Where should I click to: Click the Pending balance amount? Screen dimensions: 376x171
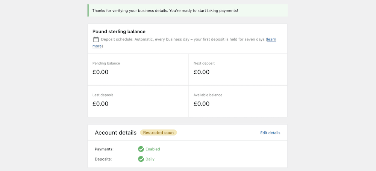tap(100, 72)
